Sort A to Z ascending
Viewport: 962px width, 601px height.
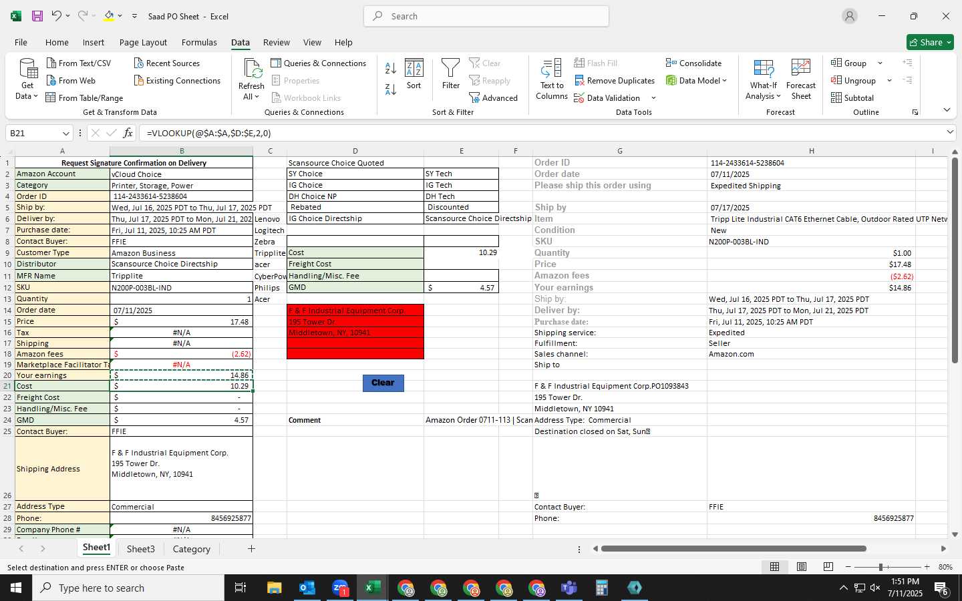point(391,67)
